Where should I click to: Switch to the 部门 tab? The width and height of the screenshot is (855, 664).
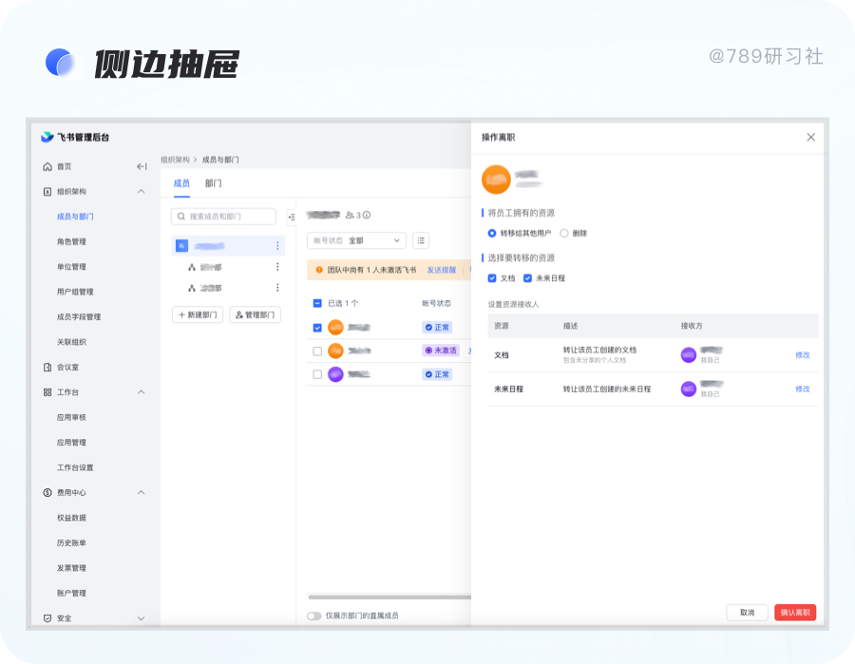(x=213, y=183)
